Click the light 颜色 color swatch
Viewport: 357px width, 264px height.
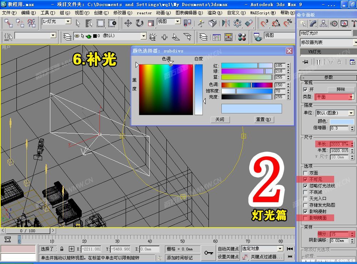pyautogui.click(x=342, y=121)
